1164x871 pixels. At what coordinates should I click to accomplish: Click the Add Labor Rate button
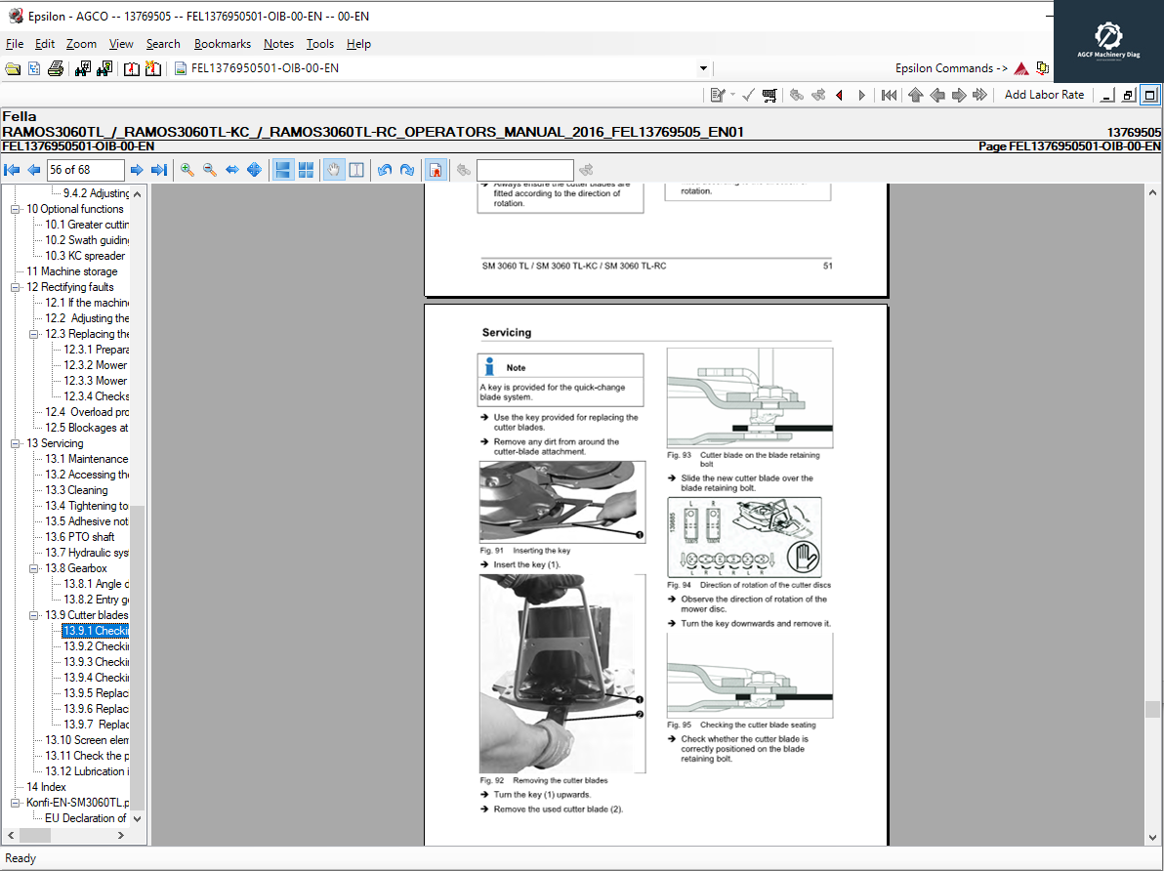point(1044,95)
